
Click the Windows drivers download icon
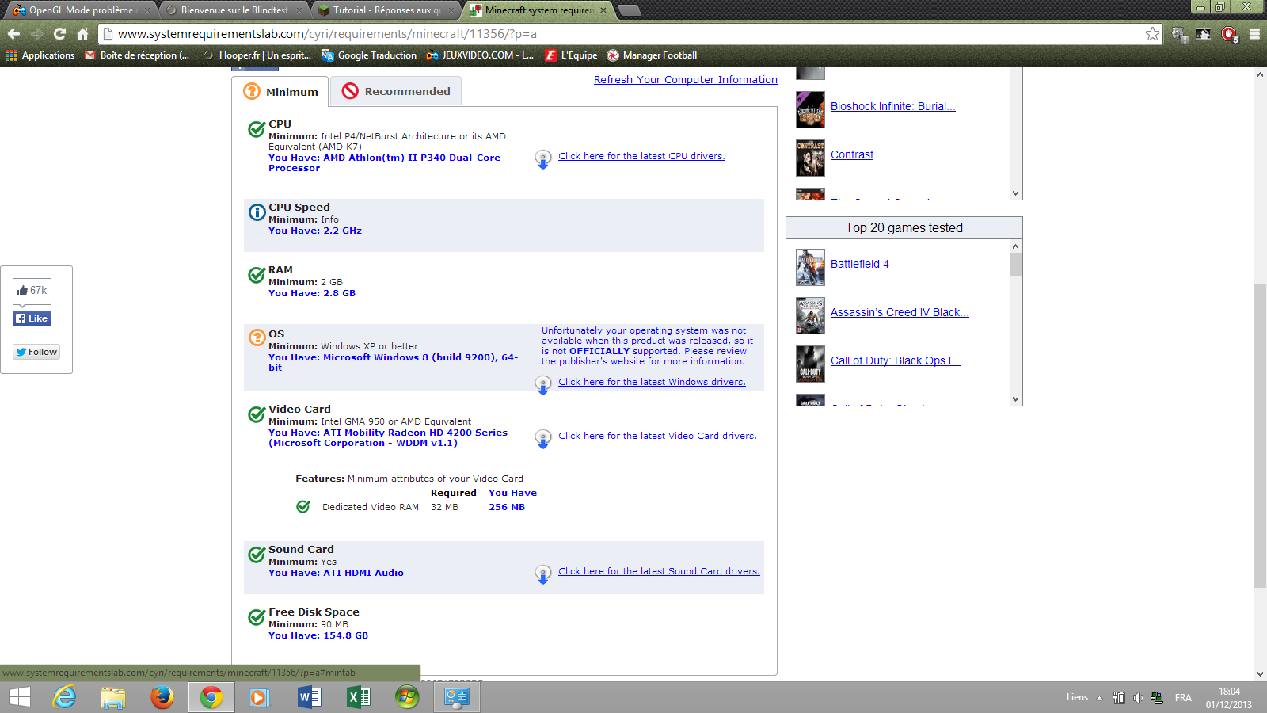point(543,385)
